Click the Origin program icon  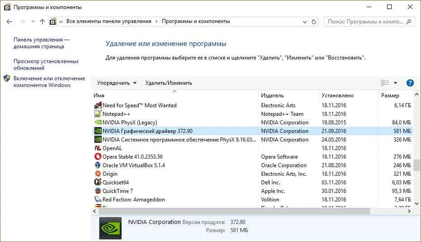[98, 174]
